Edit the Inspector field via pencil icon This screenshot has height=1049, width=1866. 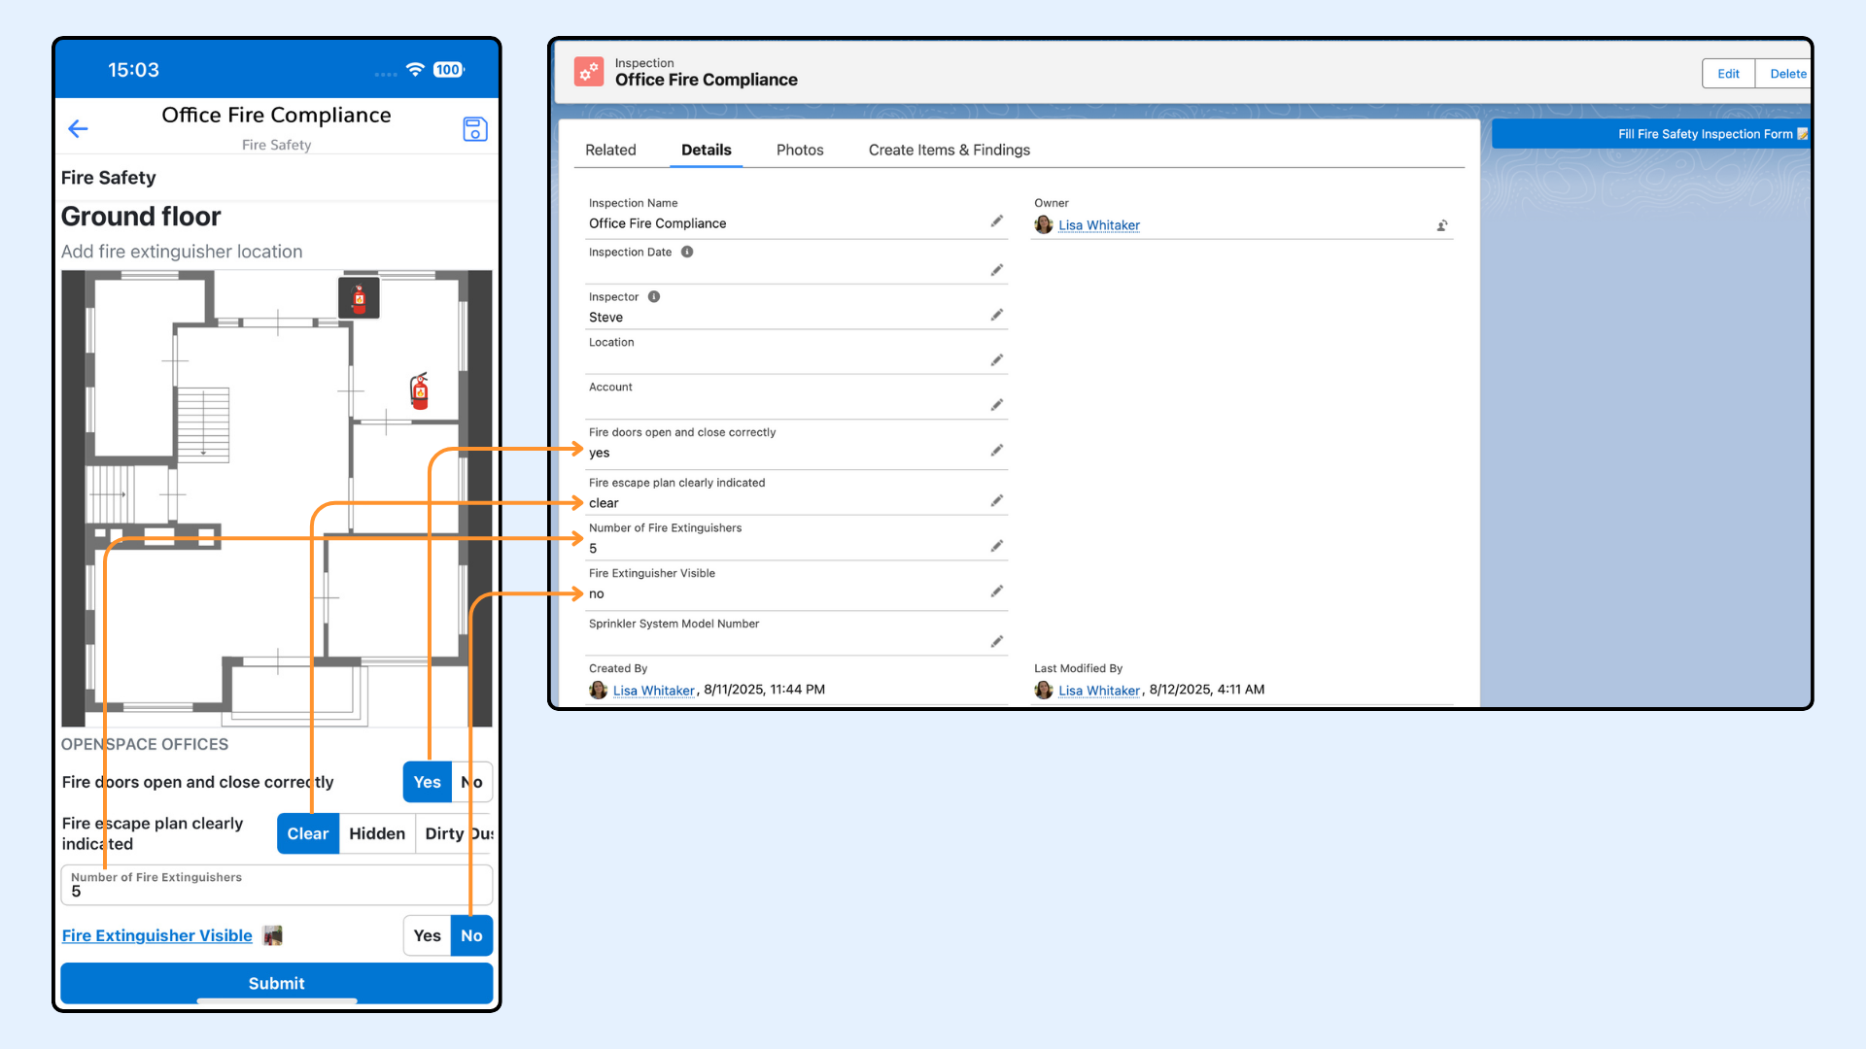[x=996, y=316]
